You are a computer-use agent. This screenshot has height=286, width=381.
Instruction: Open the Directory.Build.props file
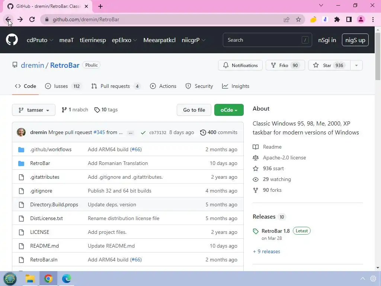pyautogui.click(x=54, y=204)
